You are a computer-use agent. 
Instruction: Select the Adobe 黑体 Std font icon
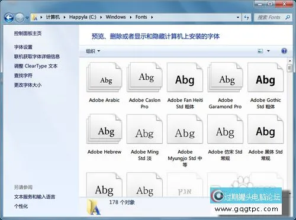coord(266,129)
